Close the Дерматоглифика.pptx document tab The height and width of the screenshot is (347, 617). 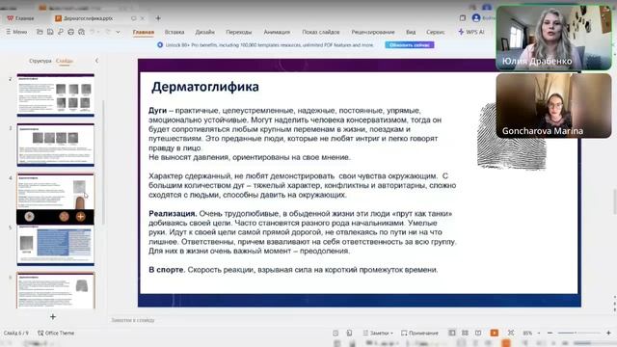[x=143, y=18]
